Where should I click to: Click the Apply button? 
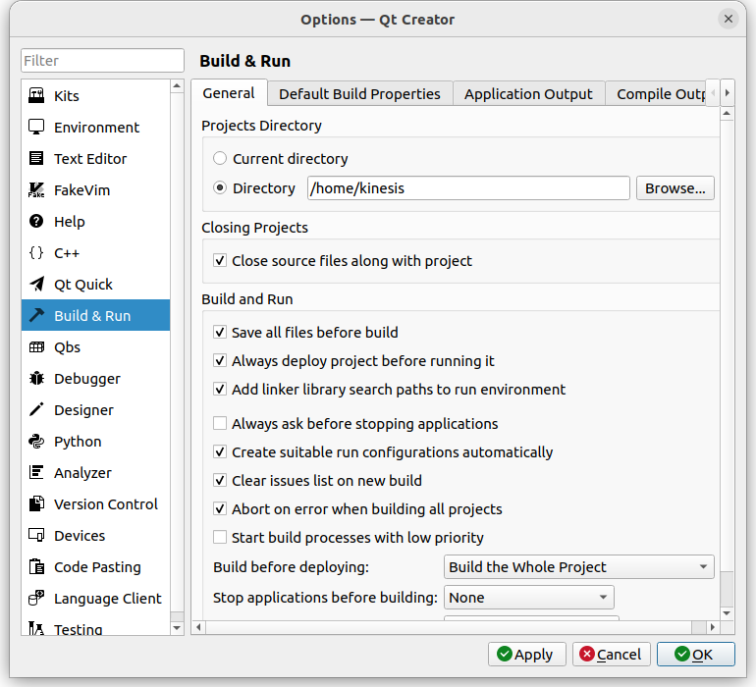coord(526,655)
